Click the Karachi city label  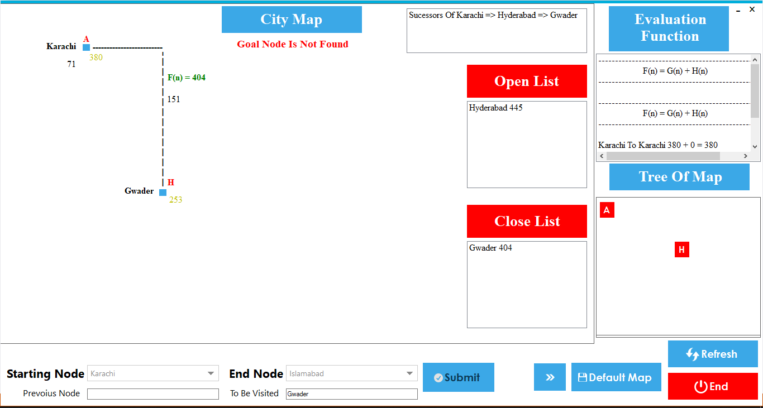pos(61,46)
